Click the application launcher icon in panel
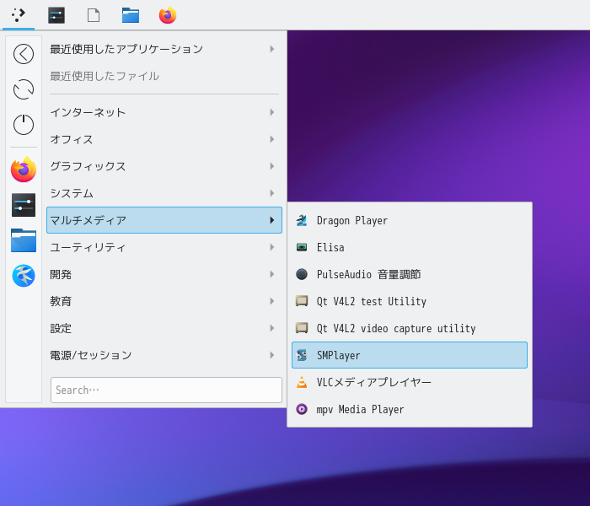The height and width of the screenshot is (506, 590). click(18, 15)
